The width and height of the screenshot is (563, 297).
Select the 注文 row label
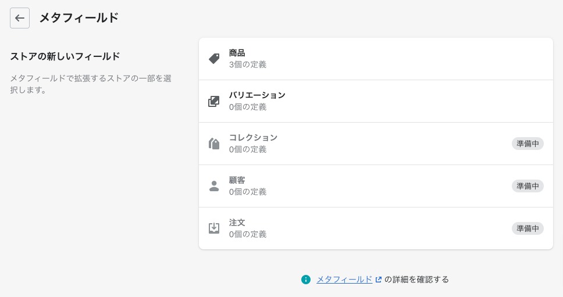(237, 223)
